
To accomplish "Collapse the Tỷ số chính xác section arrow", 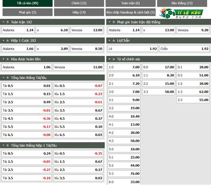I will click(109, 59).
